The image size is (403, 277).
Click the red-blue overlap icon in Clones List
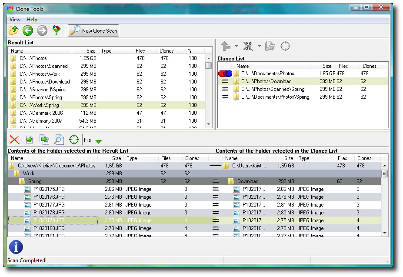(225, 73)
